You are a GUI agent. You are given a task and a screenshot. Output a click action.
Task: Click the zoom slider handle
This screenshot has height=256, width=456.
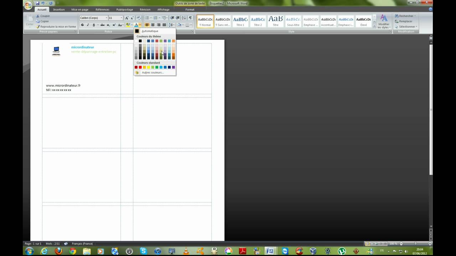(415, 244)
